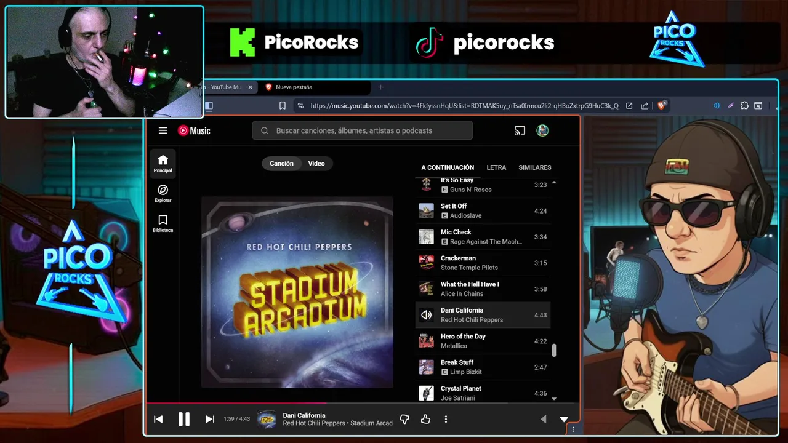Switch to Canción mode
Screen dimensions: 788x443
point(281,163)
